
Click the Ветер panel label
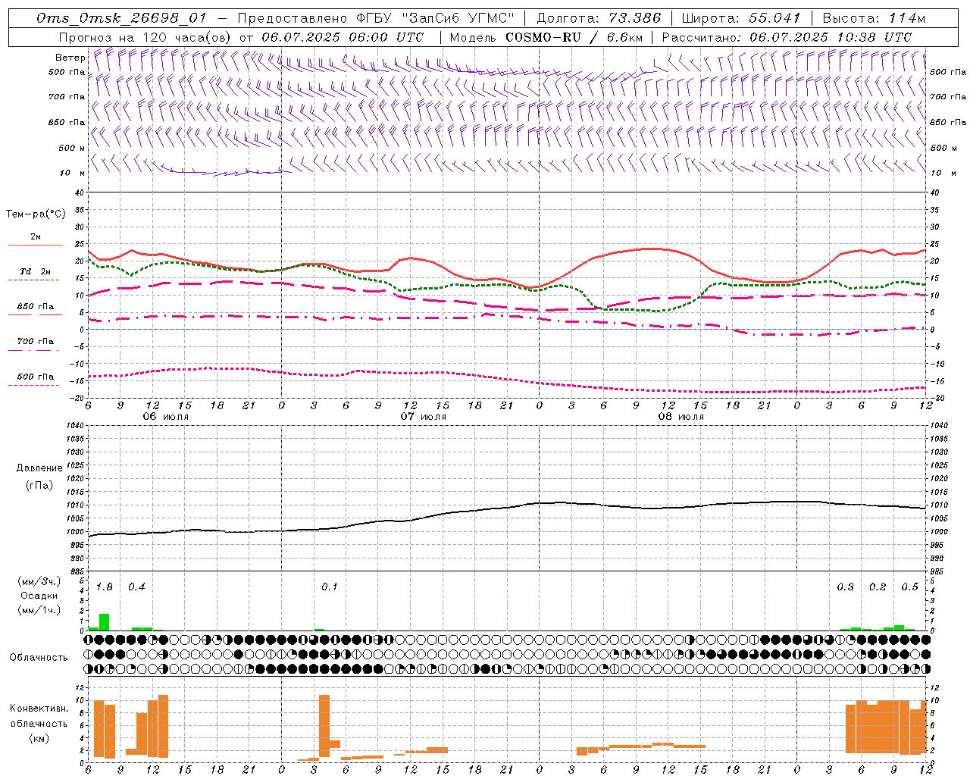point(70,58)
